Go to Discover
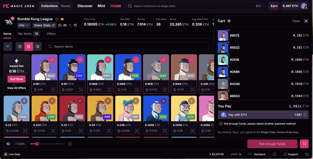Screen dimensions: 313x159 [85, 6]
